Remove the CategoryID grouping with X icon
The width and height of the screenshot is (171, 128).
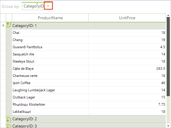(48, 6)
